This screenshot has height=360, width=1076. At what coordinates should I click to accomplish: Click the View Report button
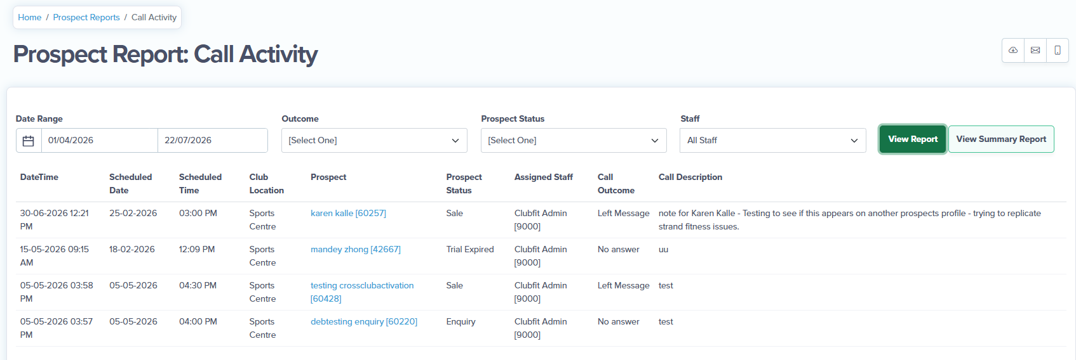pyautogui.click(x=913, y=139)
